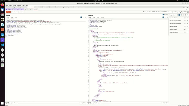The width and height of the screenshot is (189, 106).
Task: Open the Collaborator tool tab
Action: coord(37,7)
